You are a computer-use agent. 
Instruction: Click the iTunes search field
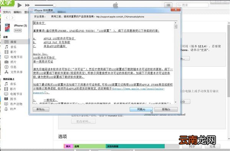click(x=192, y=5)
